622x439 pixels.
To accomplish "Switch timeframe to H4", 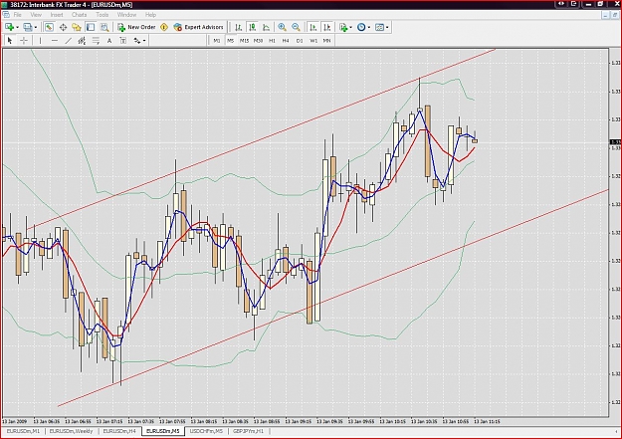I will pos(286,41).
